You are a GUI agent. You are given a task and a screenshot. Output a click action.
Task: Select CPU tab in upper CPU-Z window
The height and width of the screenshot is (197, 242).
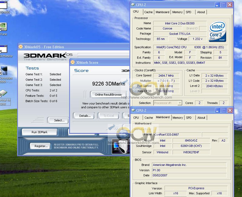pos(136,12)
